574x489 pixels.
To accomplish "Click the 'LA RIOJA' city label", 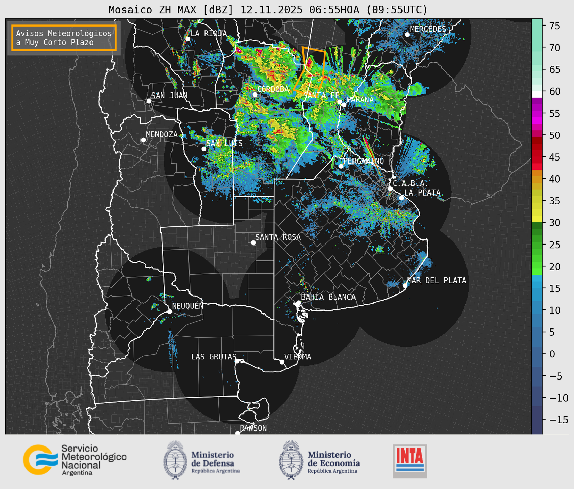I will tap(209, 33).
